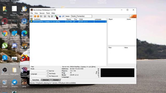166x93 pixels.
Task: Open the Skype desktop shortcut
Action: [5, 59]
